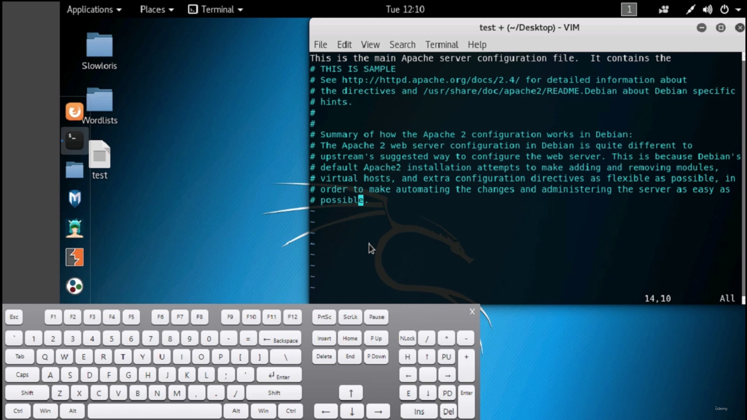Open the Edit menu in VIM window
Screen dimensions: 747x420
pos(344,45)
